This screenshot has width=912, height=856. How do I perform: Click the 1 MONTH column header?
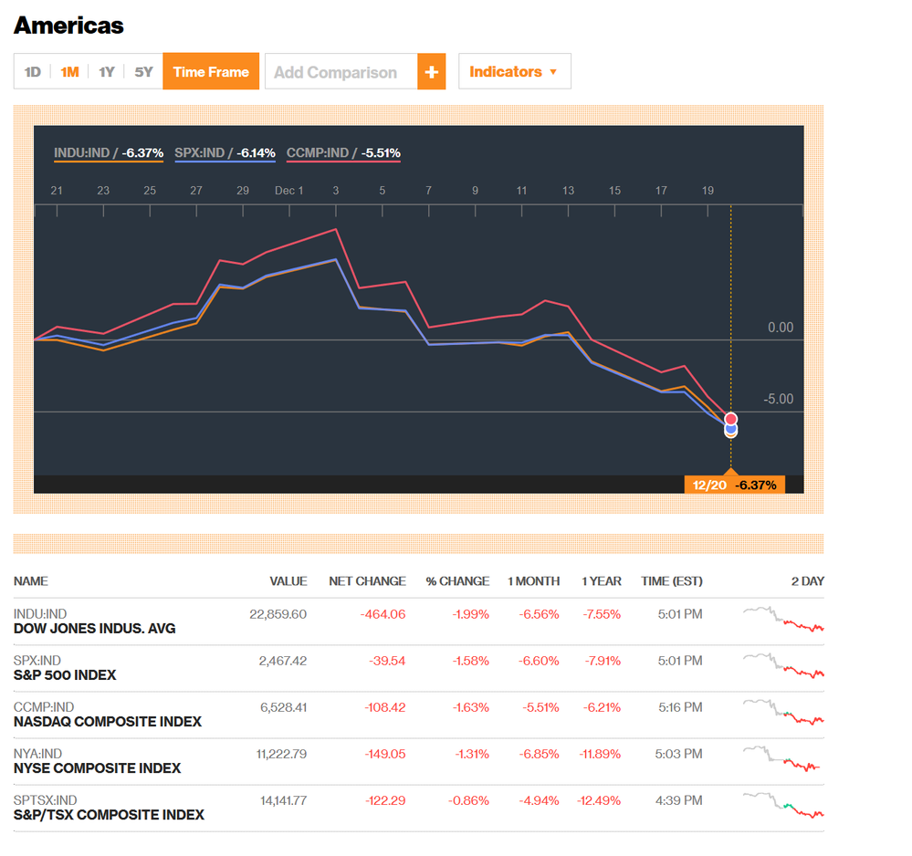[x=533, y=581]
